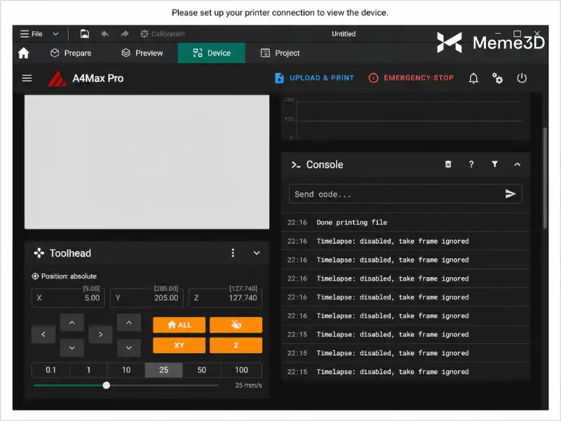561x421 pixels.
Task: Clear the console with trash icon
Action: click(448, 164)
